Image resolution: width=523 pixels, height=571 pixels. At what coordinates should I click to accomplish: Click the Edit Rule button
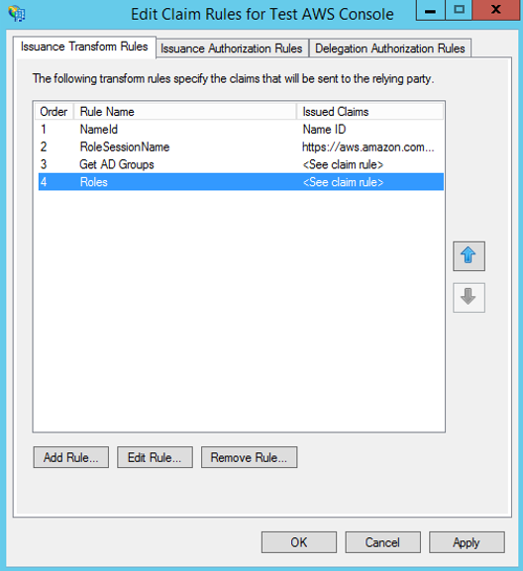pyautogui.click(x=155, y=457)
